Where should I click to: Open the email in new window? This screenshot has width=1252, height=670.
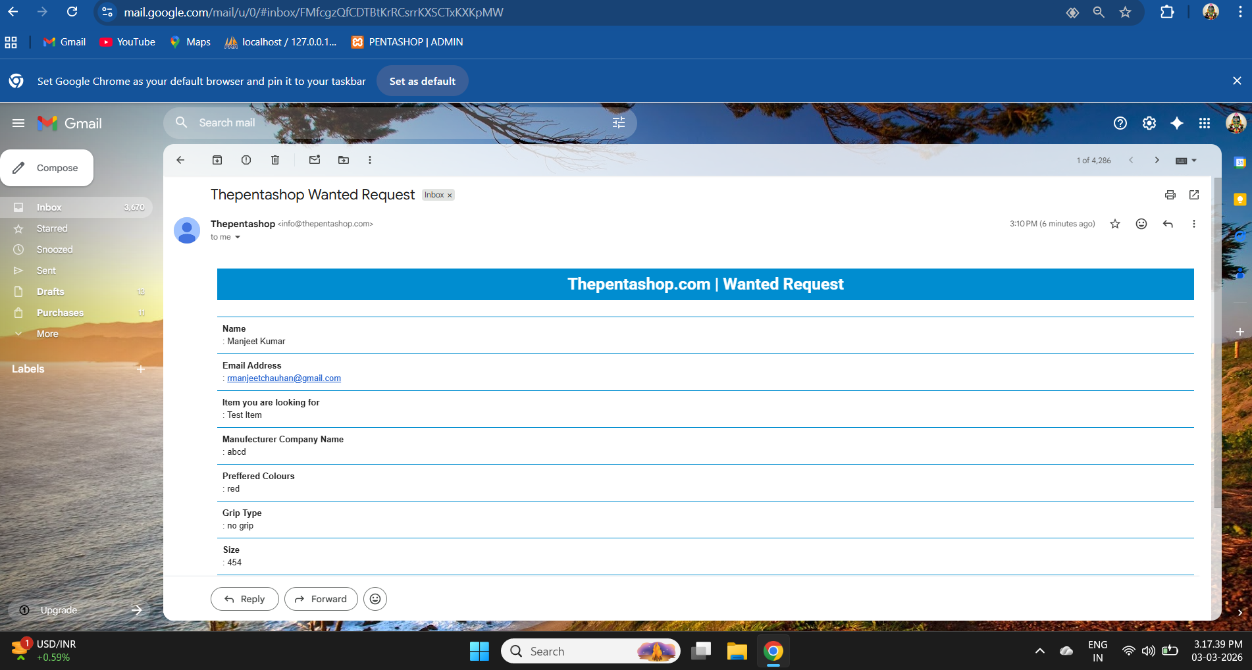pos(1194,195)
